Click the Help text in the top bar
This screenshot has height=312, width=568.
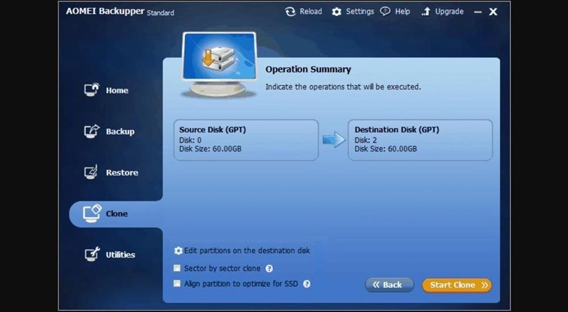(x=403, y=11)
